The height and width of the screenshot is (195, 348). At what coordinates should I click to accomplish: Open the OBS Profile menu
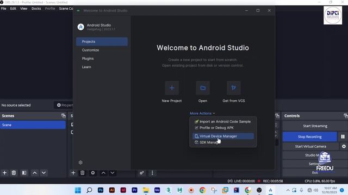click(x=50, y=9)
